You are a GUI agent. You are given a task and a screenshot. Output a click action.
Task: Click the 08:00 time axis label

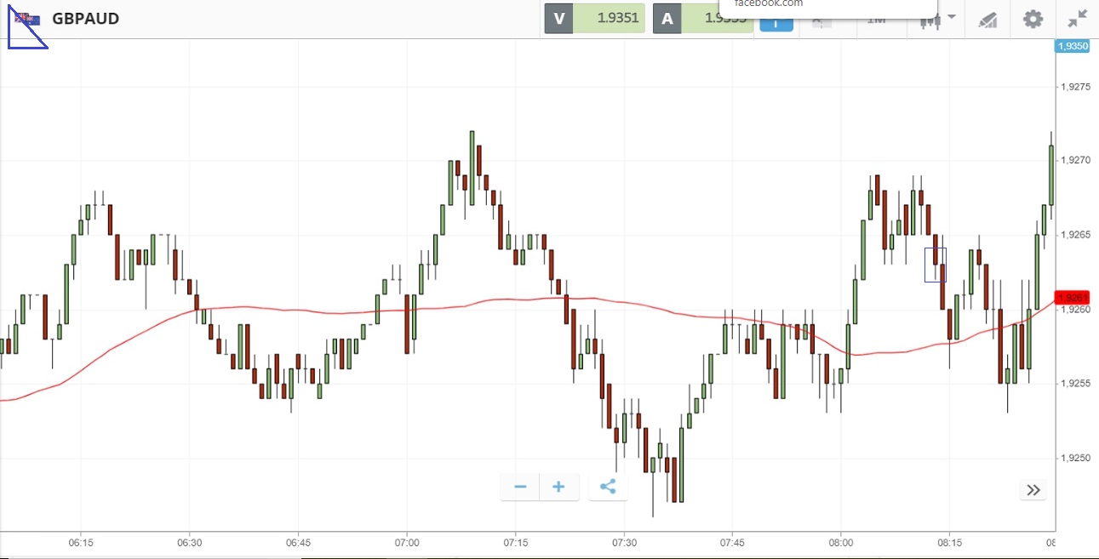point(841,542)
